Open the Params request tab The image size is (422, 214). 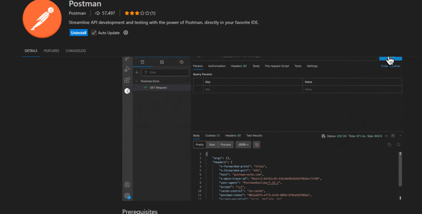pos(198,66)
